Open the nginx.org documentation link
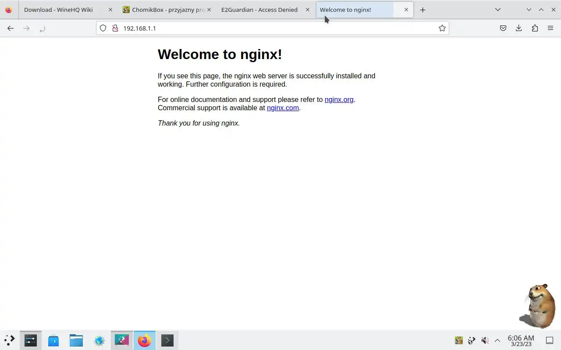Viewport: 561px width, 350px height. [x=339, y=99]
